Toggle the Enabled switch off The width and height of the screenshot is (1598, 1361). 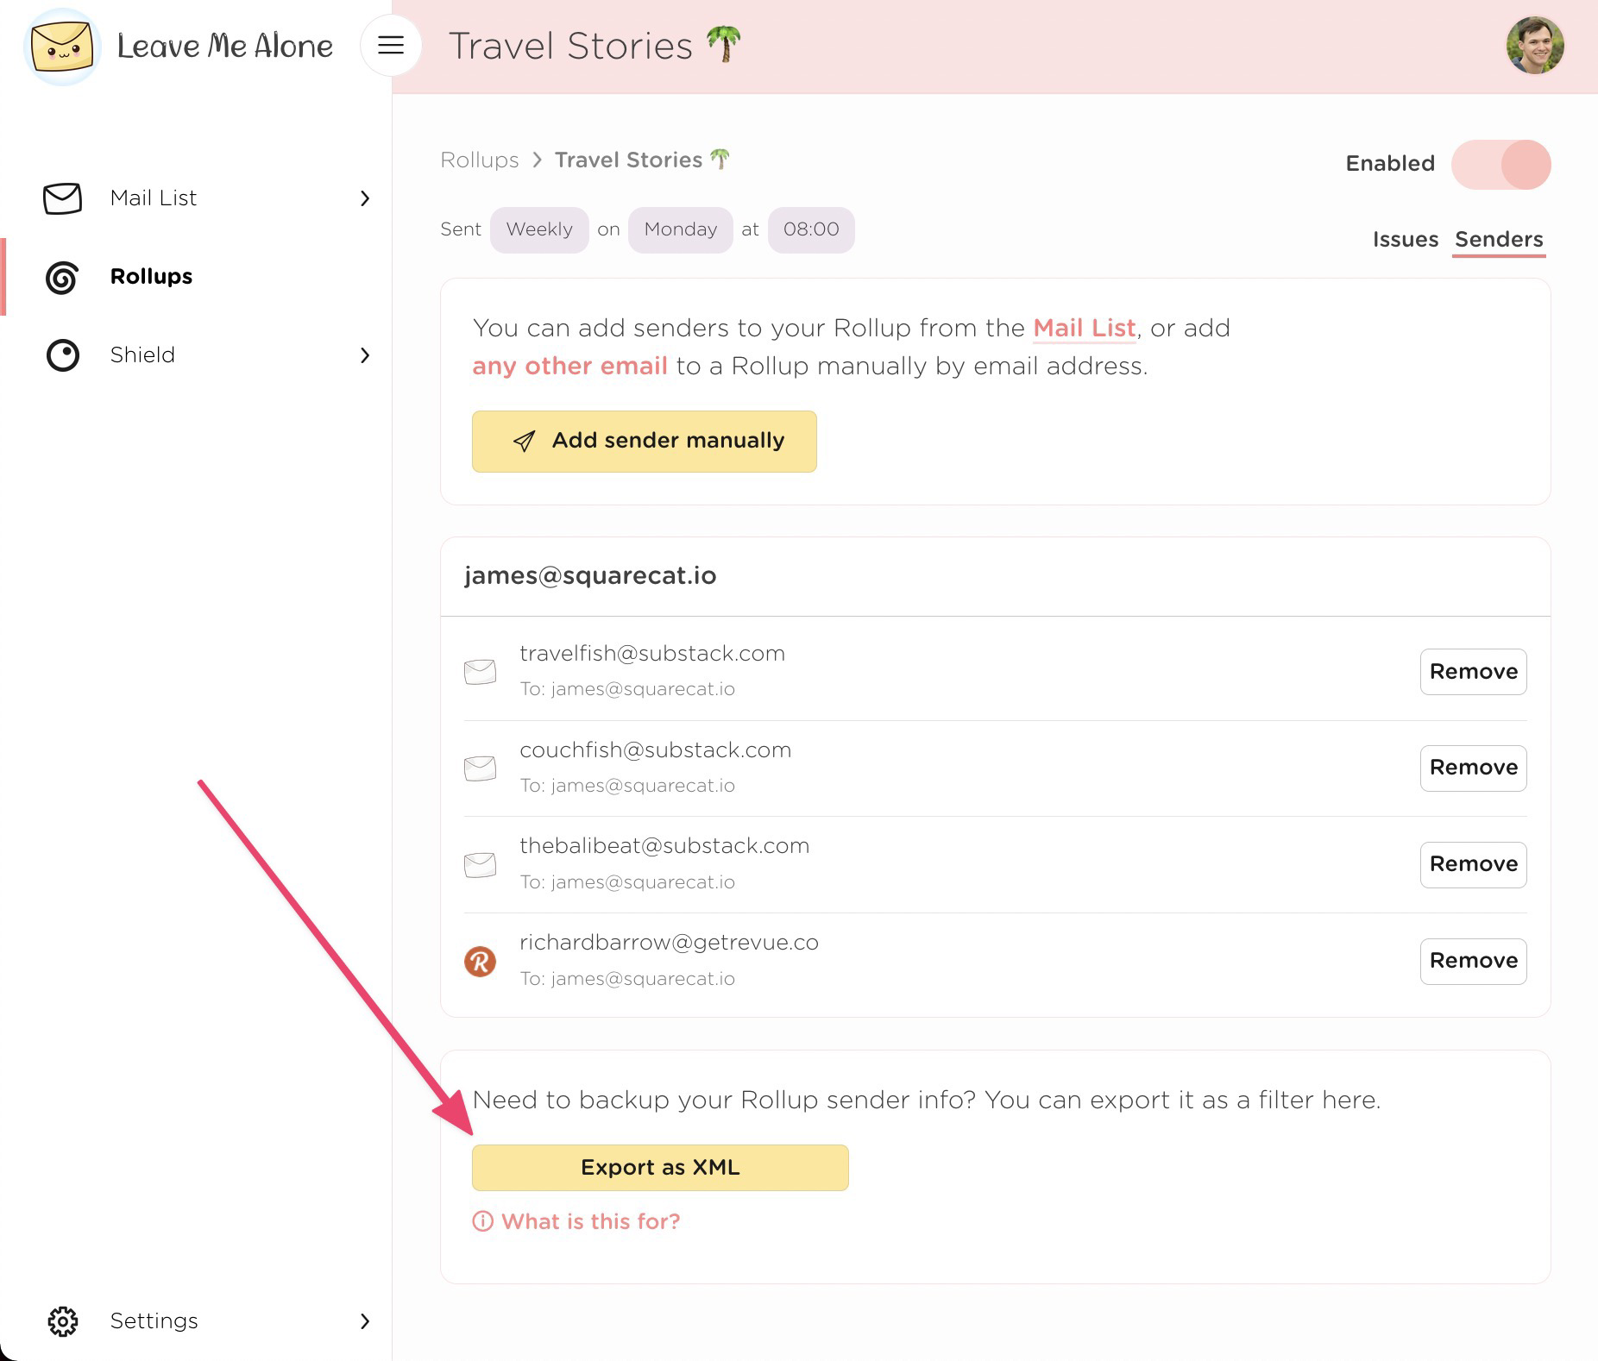coord(1500,164)
